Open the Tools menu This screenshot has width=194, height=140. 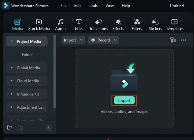click(93, 6)
